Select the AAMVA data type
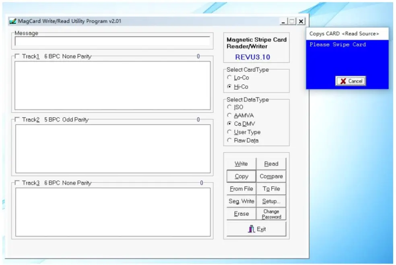Screen dimensions: 396x265 [229, 116]
